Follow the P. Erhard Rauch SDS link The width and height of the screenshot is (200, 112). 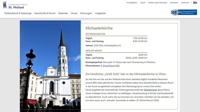click(x=110, y=66)
